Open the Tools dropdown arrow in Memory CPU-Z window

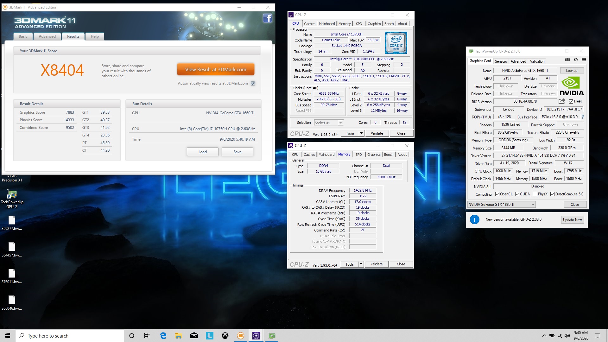coord(361,264)
